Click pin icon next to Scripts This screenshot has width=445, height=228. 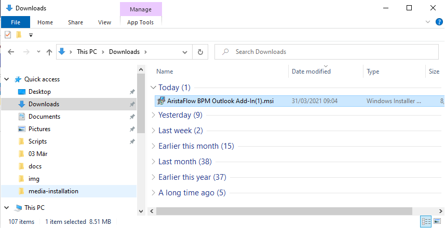(132, 141)
